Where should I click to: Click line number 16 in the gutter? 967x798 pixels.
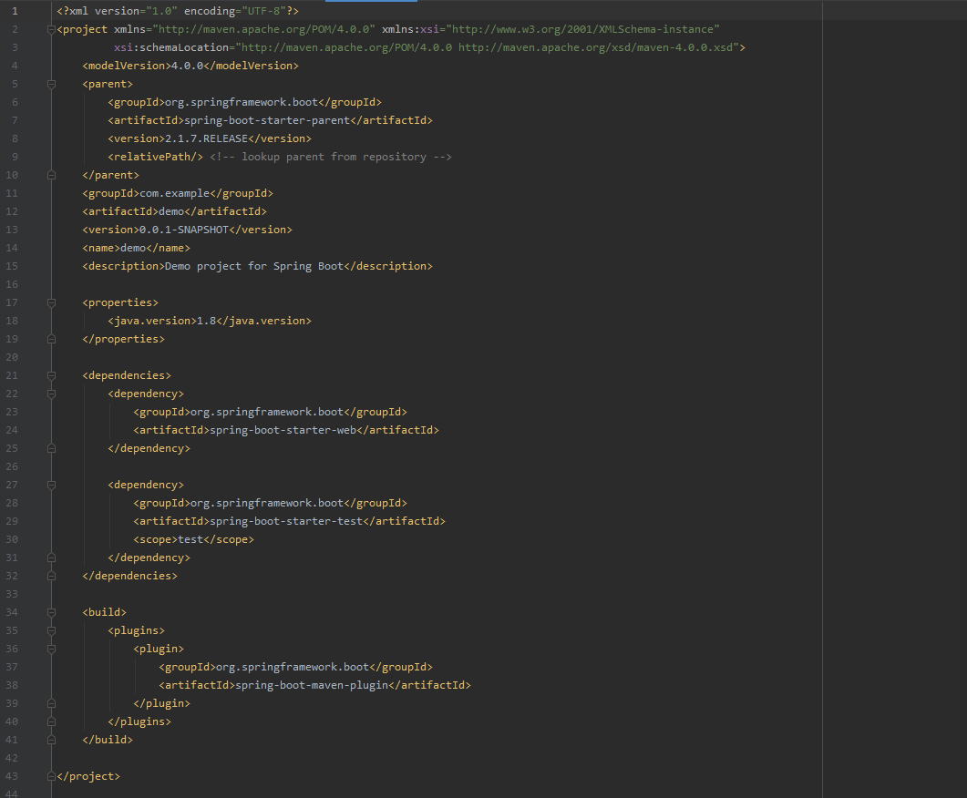pos(12,285)
